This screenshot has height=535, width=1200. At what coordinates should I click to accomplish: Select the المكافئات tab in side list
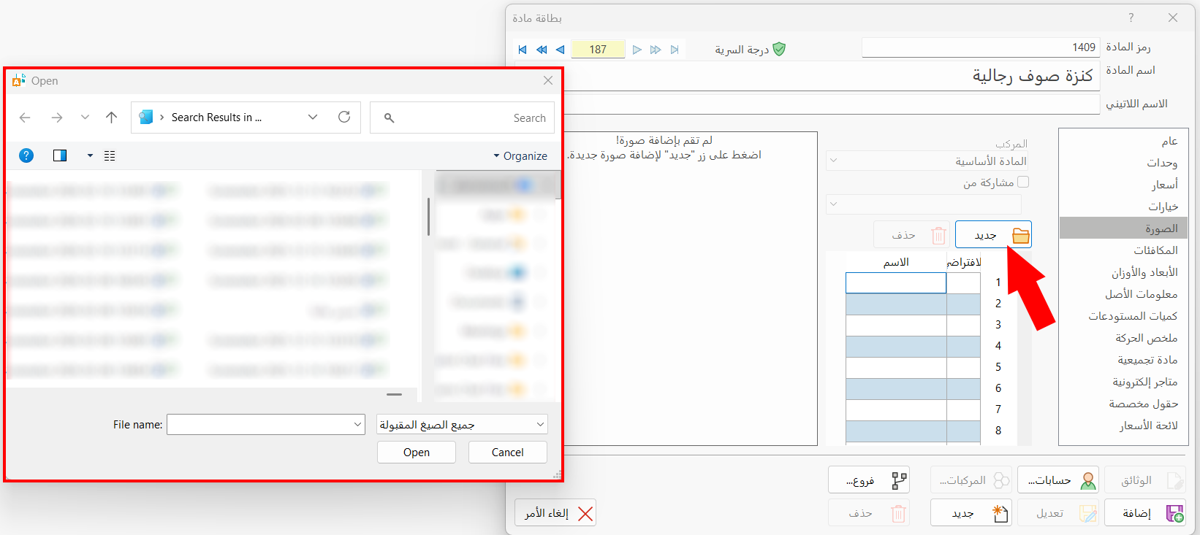point(1123,250)
